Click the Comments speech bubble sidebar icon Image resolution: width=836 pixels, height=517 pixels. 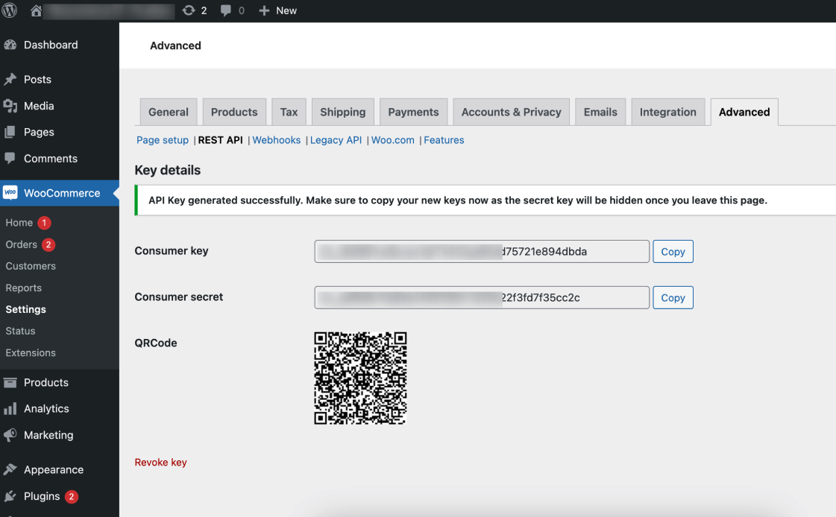10,158
